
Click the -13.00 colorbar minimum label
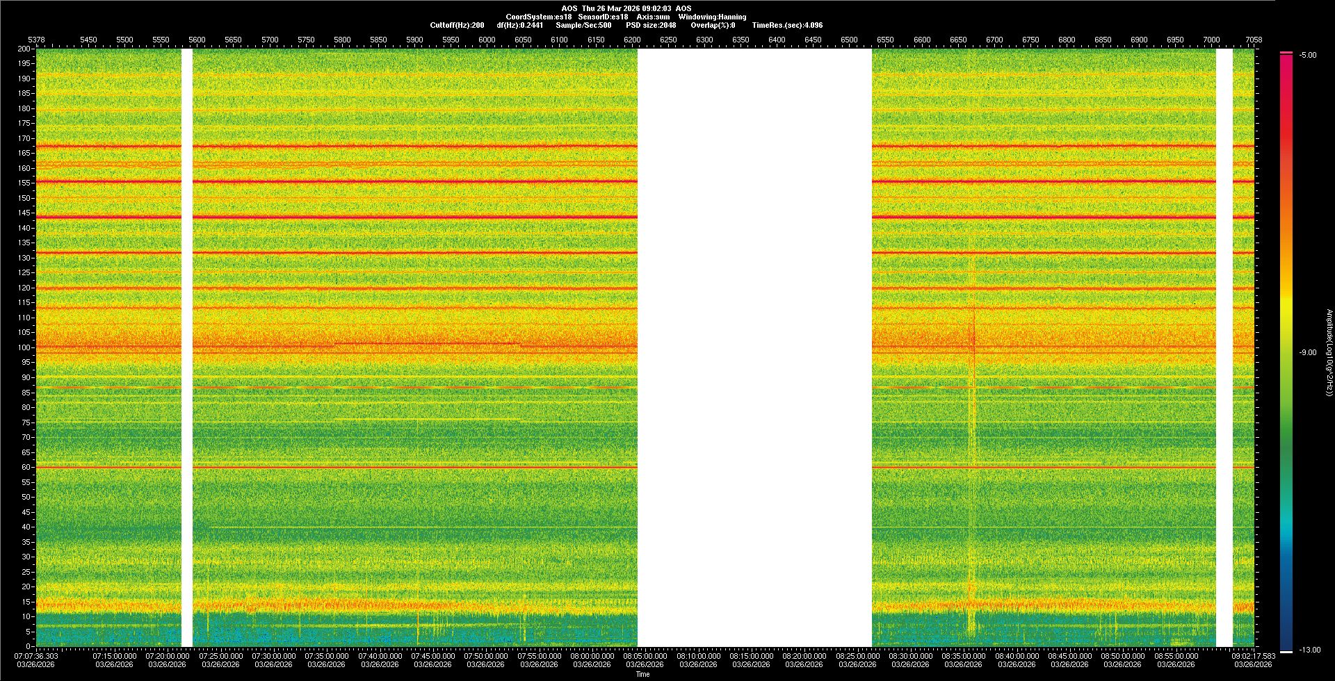point(1309,650)
